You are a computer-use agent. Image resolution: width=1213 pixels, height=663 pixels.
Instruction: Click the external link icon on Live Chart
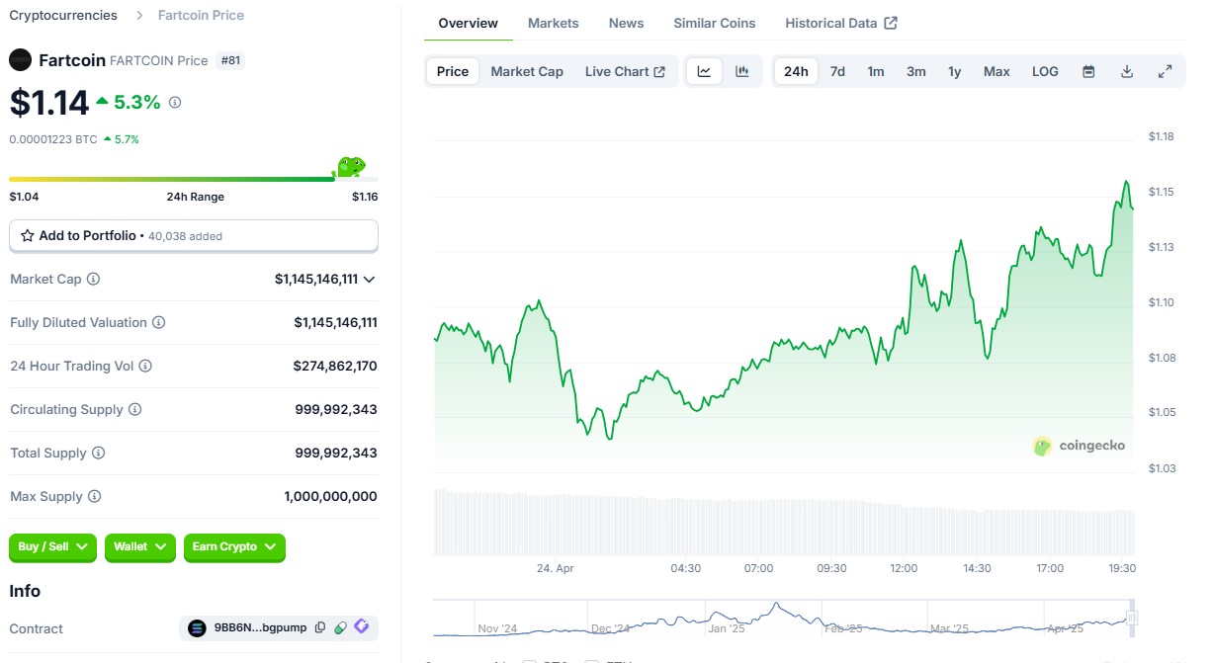pyautogui.click(x=659, y=72)
